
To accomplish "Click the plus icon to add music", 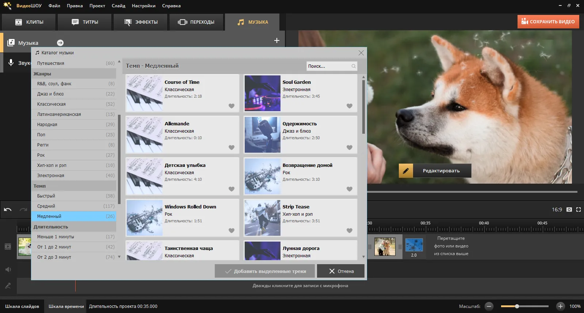I will coord(277,40).
